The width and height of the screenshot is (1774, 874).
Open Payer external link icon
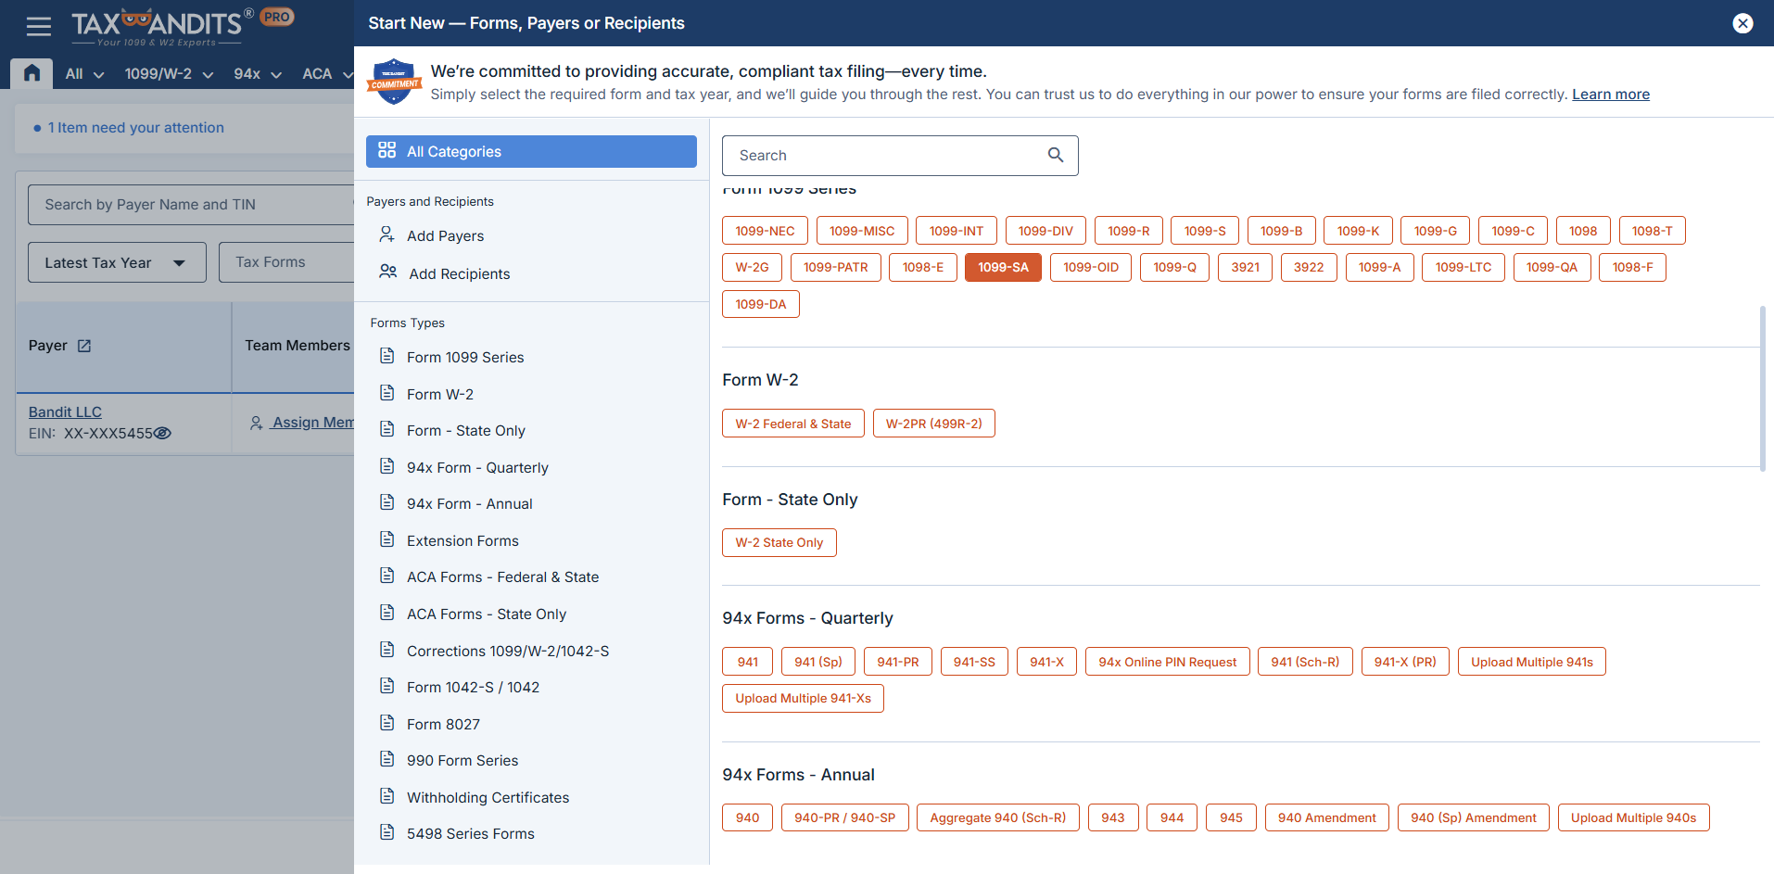tap(84, 346)
